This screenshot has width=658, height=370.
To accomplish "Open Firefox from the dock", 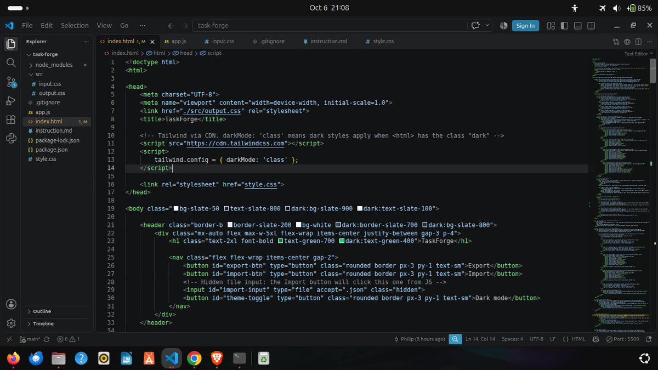I will click(12, 358).
